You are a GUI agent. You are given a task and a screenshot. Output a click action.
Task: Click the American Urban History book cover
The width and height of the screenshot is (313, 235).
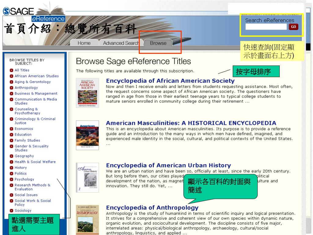click(87, 177)
